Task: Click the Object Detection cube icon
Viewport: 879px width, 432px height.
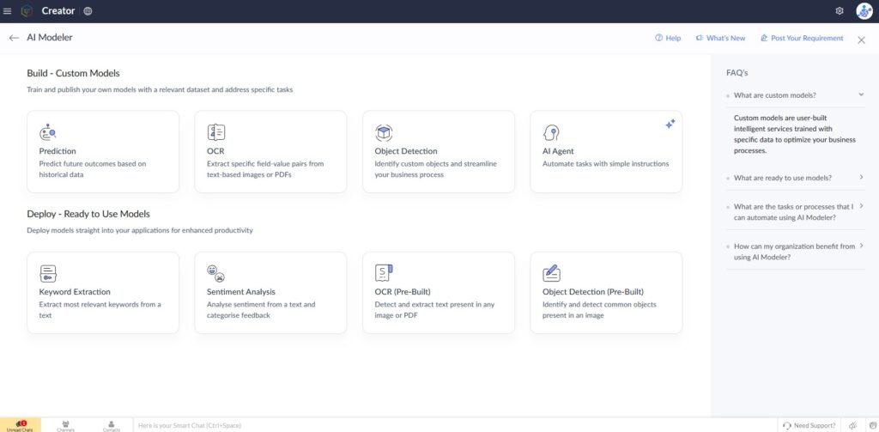Action: coord(384,132)
